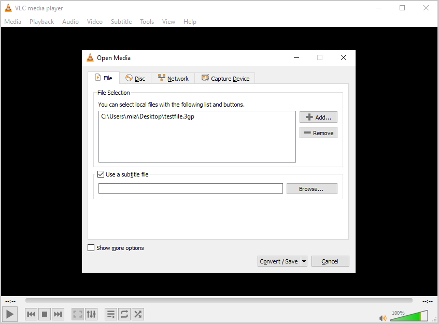439x324 pixels.
Task: Click the Remove button
Action: [318, 133]
